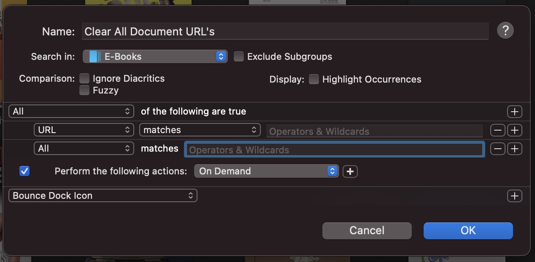Add a condition after All matches row

[514, 149]
